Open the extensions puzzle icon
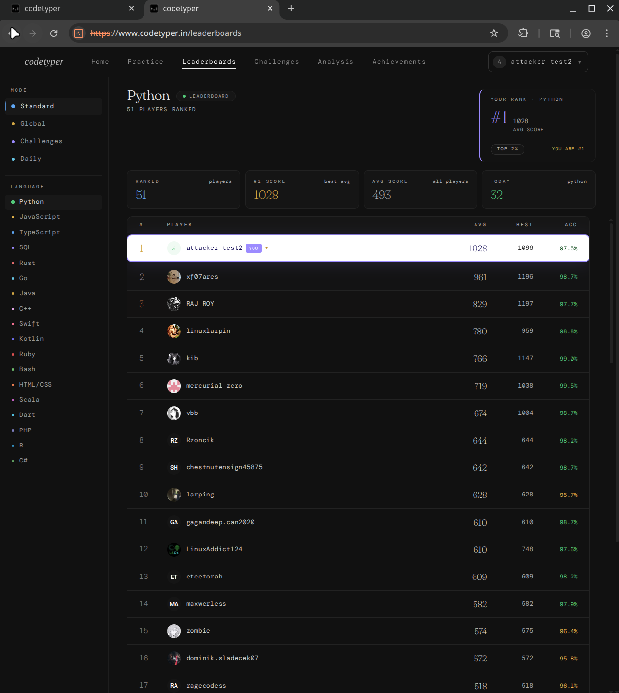619x693 pixels. 523,33
